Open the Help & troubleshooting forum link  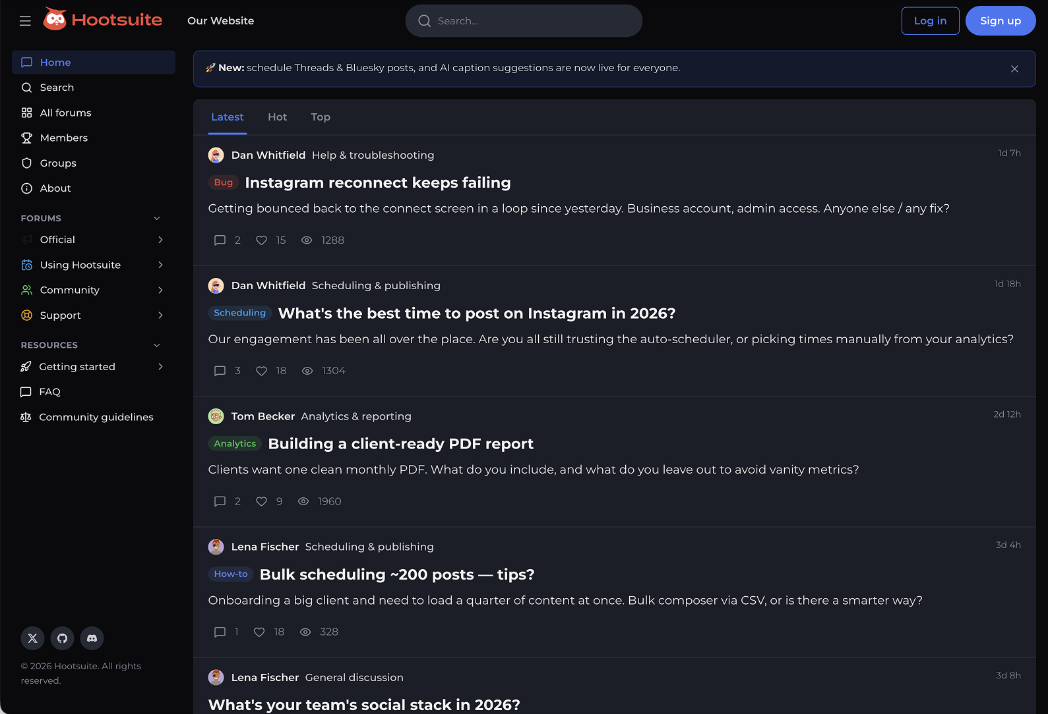click(373, 155)
